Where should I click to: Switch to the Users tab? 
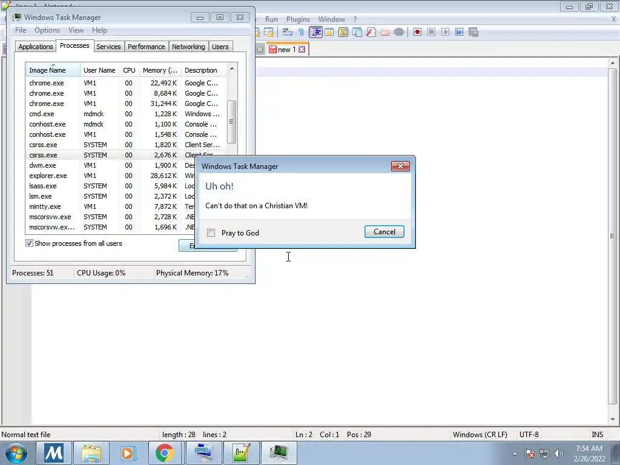220,47
